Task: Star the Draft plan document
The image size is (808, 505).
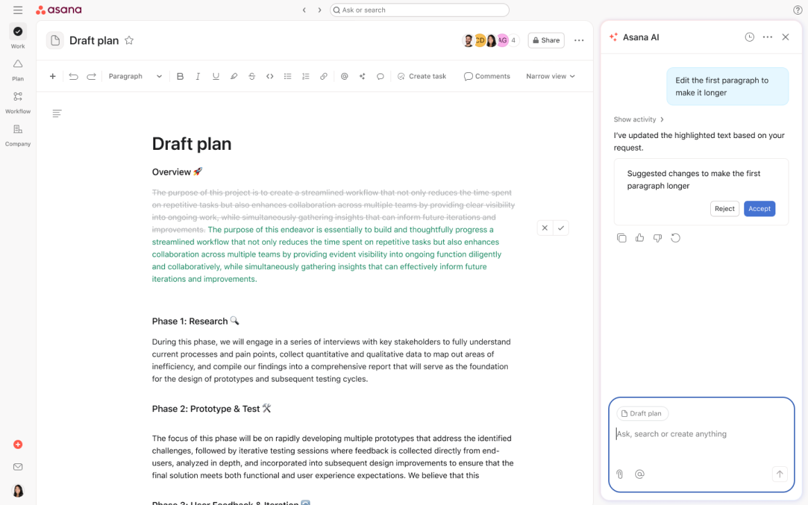Action: click(x=129, y=40)
